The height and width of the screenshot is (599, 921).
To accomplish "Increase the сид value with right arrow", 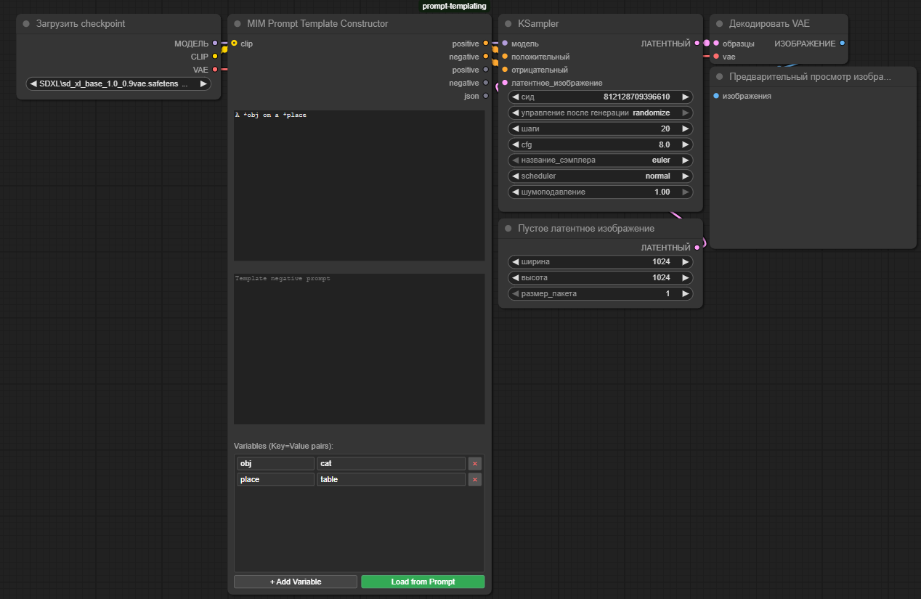I will pyautogui.click(x=685, y=97).
